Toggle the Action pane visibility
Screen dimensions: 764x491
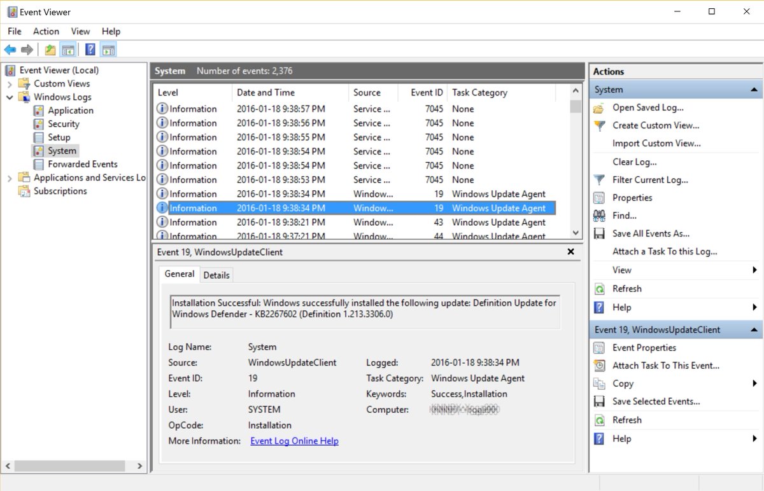point(107,50)
